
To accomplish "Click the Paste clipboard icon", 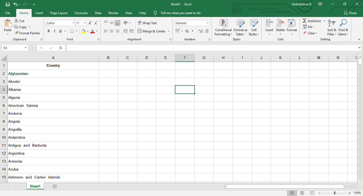I will 8,23.
